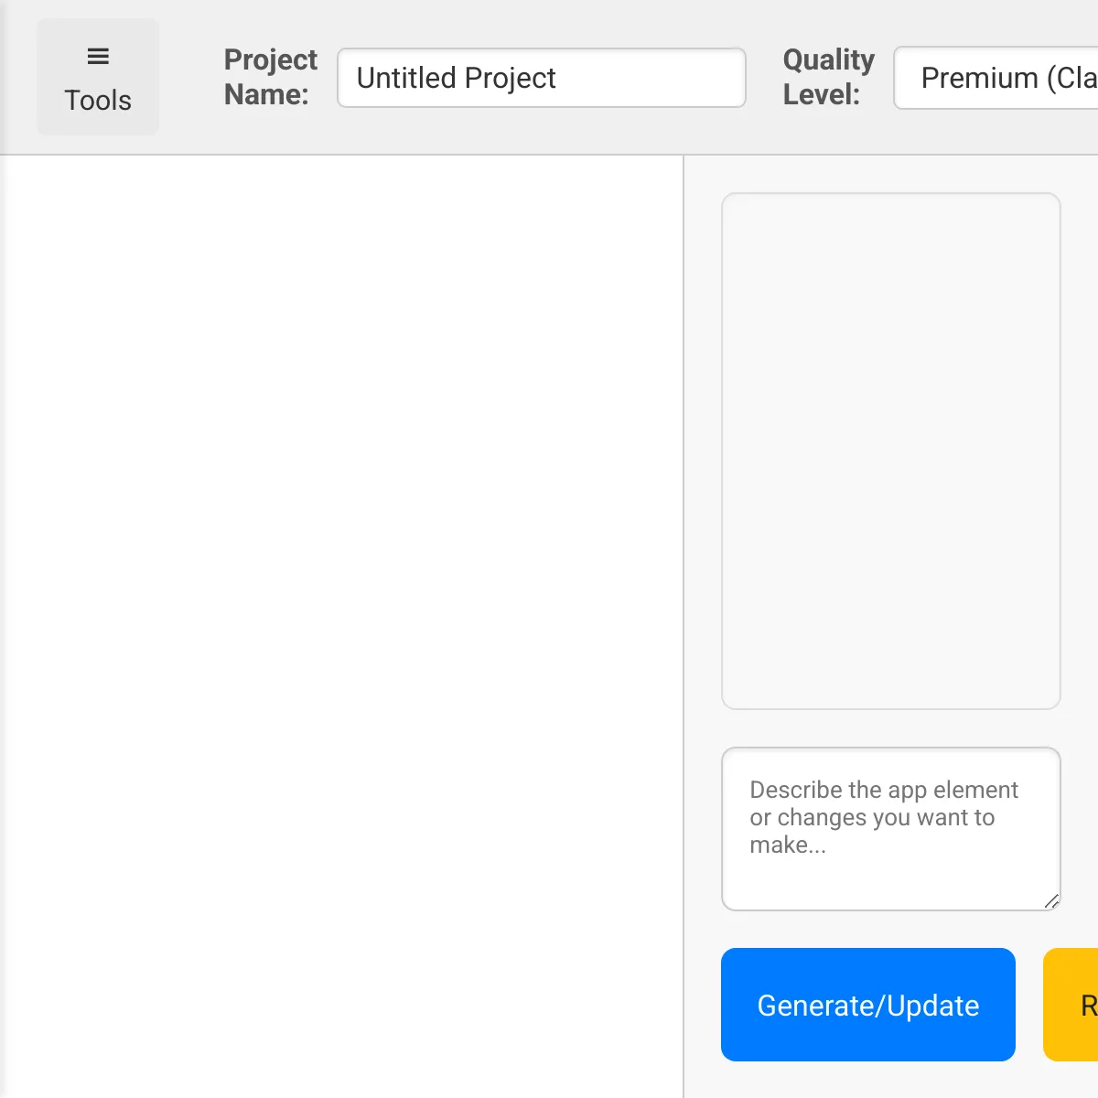Open the Tools hamburger menu icon
Screen dimensions: 1098x1098
pos(98,57)
